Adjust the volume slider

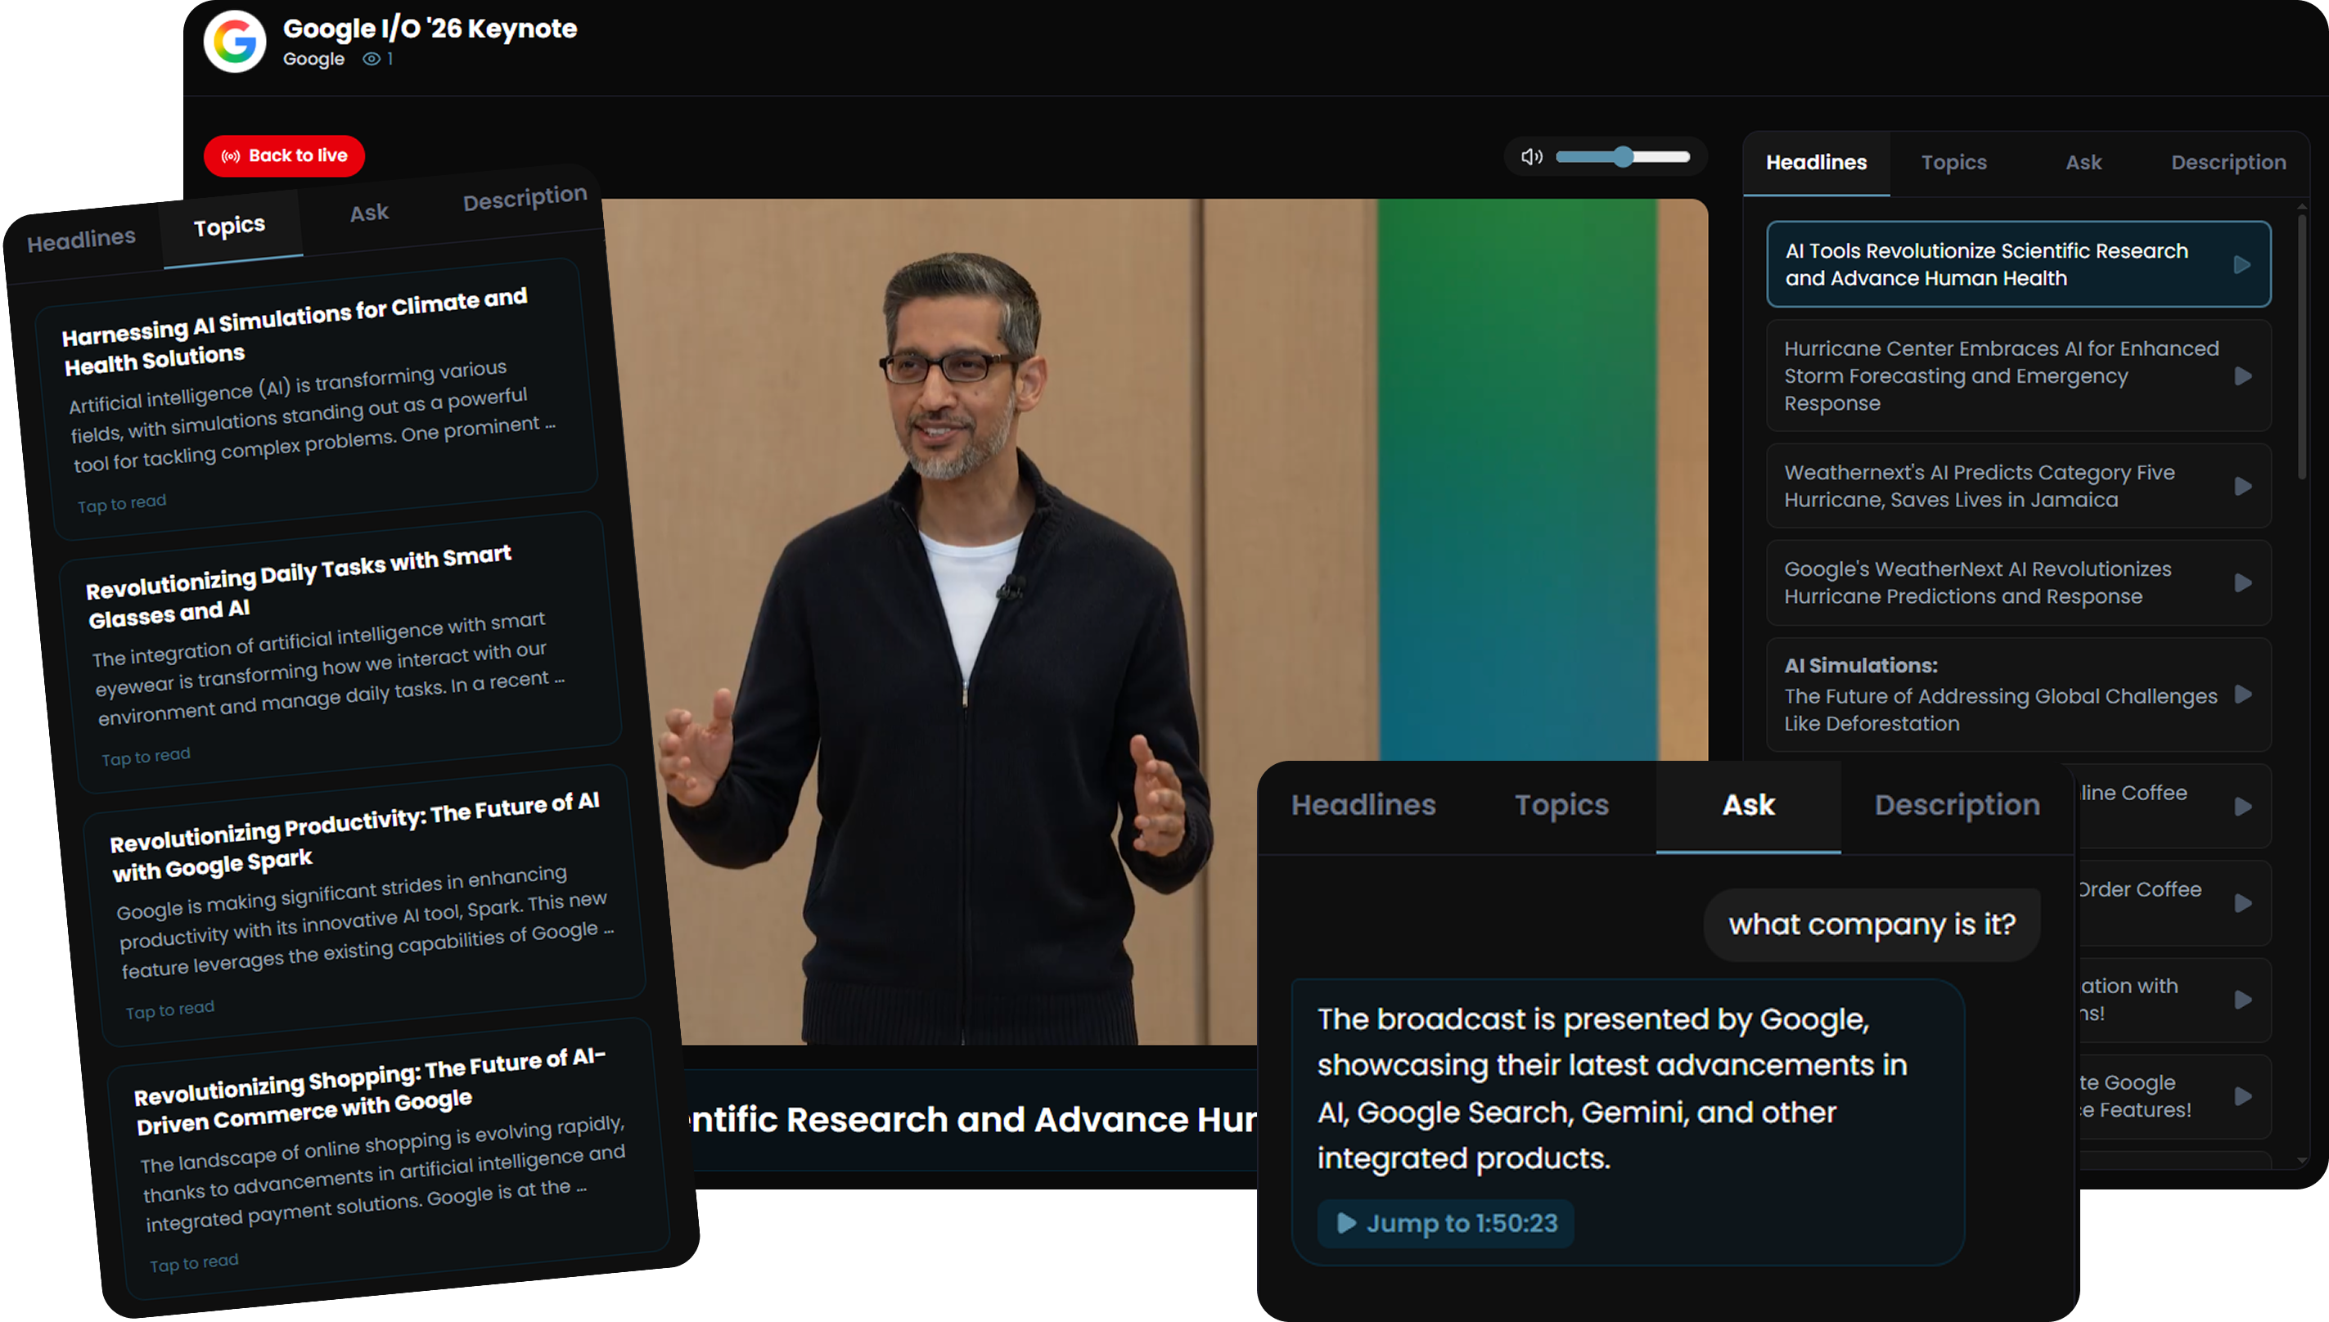tap(1623, 157)
